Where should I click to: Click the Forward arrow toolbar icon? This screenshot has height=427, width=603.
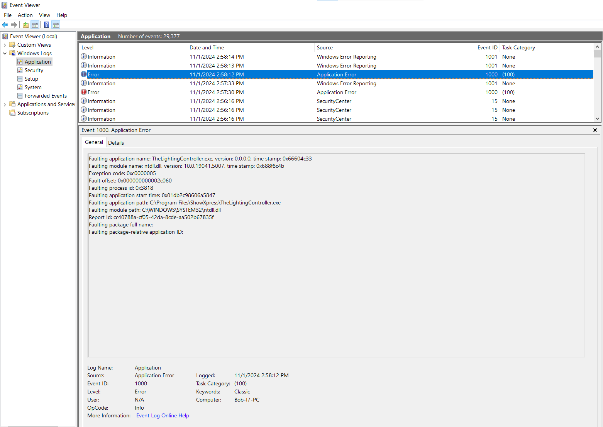point(14,25)
